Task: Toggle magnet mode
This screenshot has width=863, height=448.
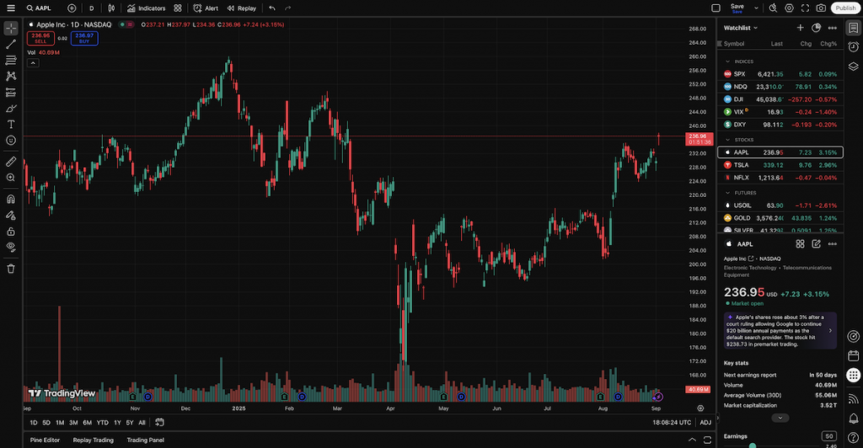Action: pos(10,199)
